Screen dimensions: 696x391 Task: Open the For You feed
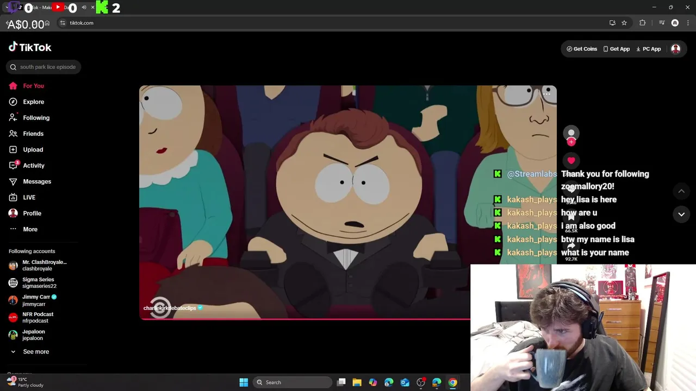26,86
